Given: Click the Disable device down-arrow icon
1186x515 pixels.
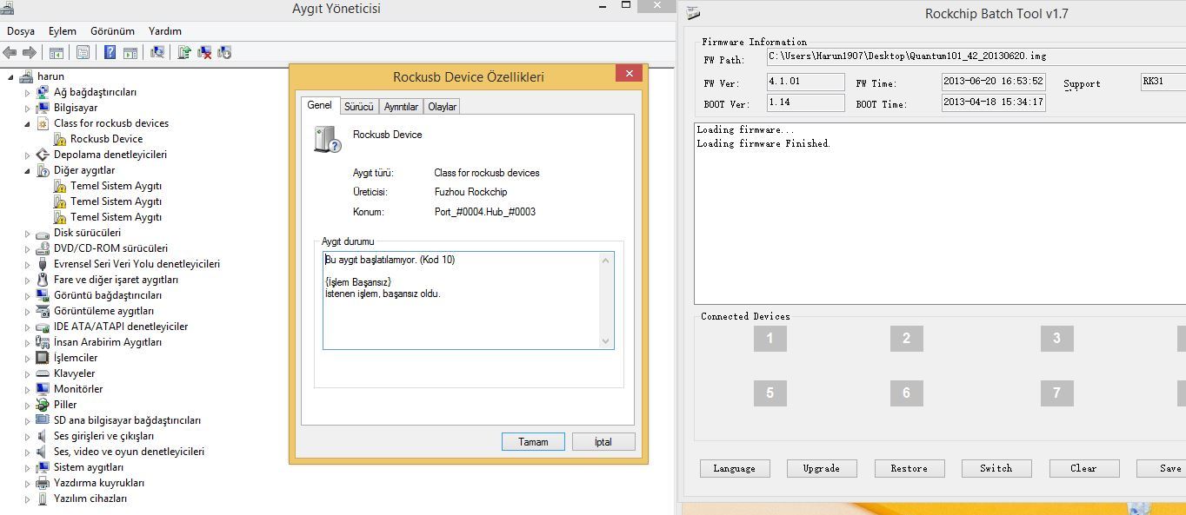Looking at the screenshot, I should pos(224,53).
